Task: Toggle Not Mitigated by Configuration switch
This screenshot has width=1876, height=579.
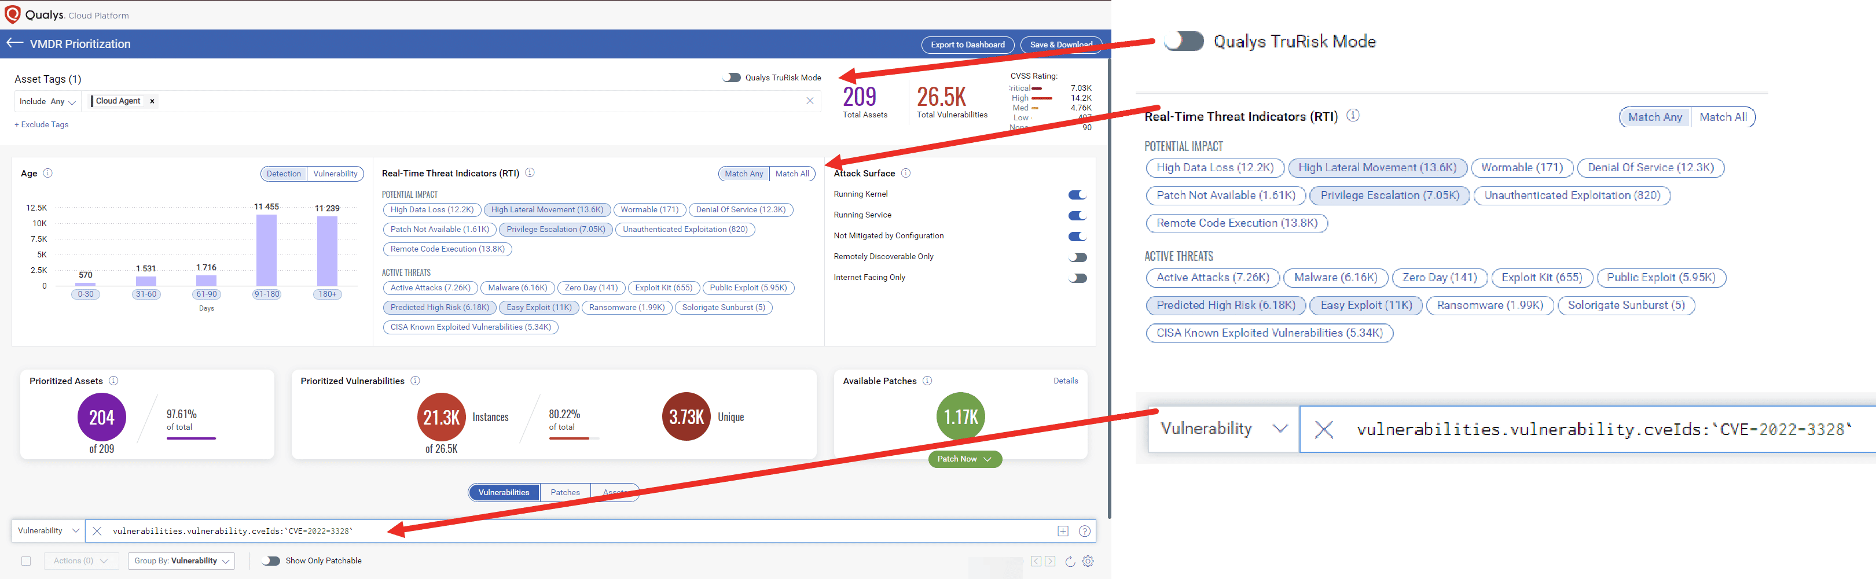Action: coord(1077,237)
